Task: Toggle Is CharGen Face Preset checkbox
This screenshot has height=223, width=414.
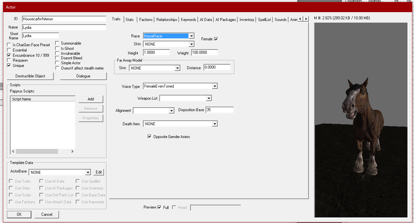Action: tap(9, 45)
